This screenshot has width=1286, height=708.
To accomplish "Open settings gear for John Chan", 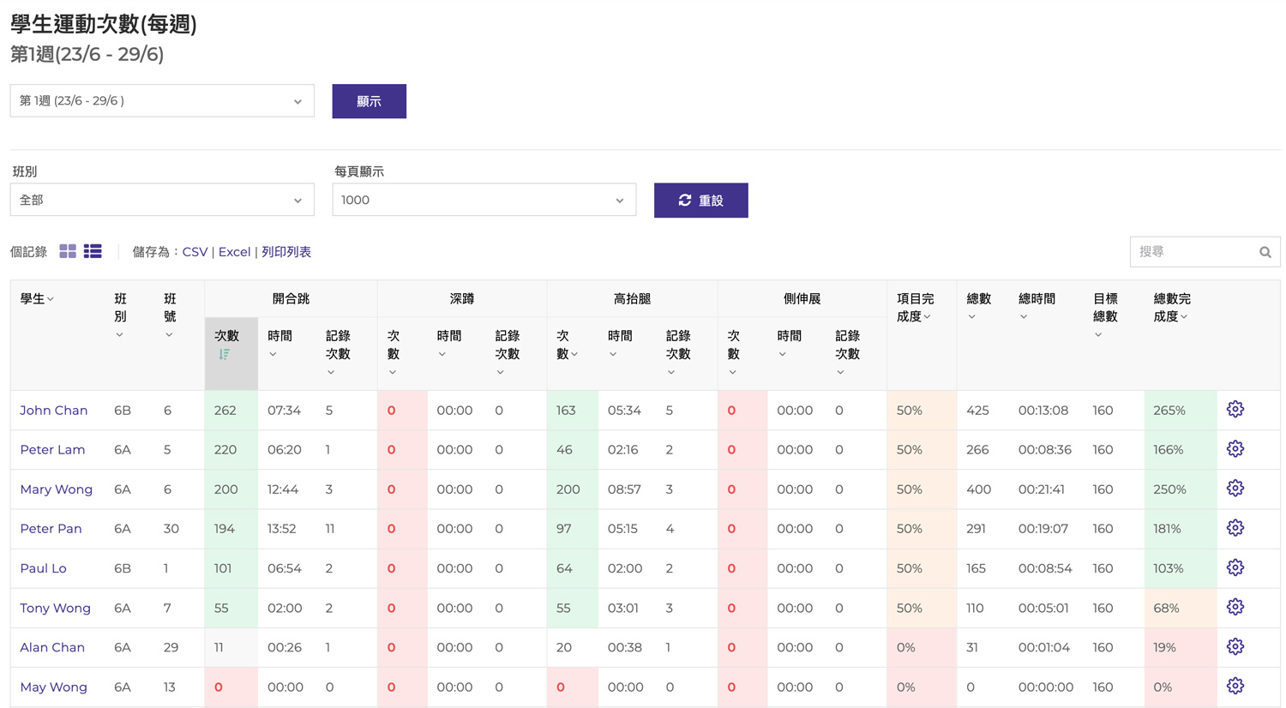I will pyautogui.click(x=1235, y=410).
